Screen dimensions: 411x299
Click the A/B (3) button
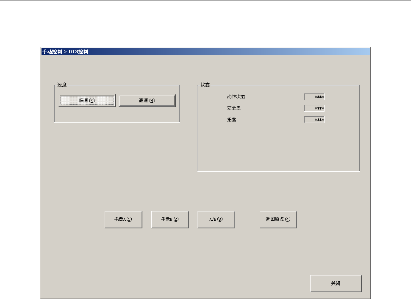pos(216,219)
